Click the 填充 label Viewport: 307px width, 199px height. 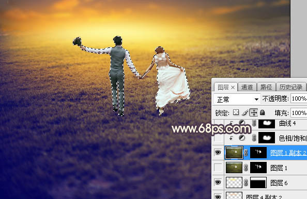(281, 113)
